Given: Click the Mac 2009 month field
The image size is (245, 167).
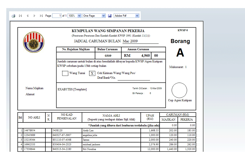Looking at the screenshot, I should click(x=140, y=41).
